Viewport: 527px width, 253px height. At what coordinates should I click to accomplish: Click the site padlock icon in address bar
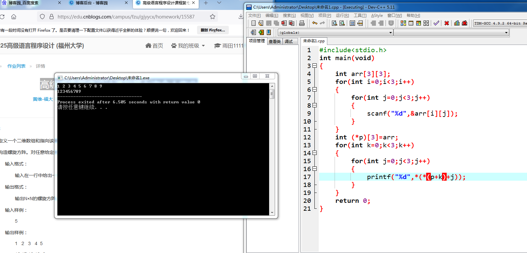point(52,17)
